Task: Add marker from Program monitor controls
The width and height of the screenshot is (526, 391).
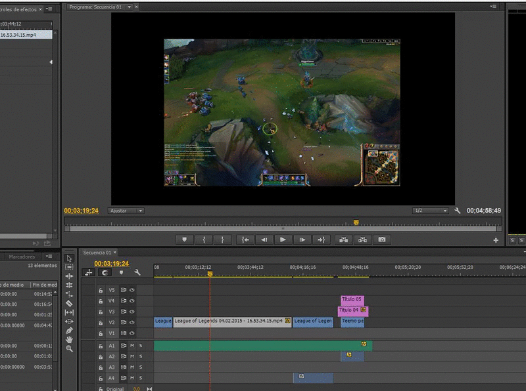Action: [184, 239]
